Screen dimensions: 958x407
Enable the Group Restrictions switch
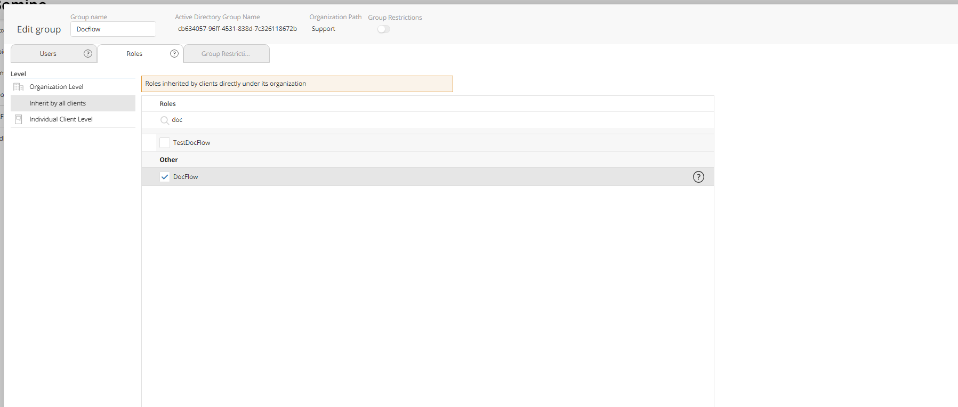[x=383, y=29]
